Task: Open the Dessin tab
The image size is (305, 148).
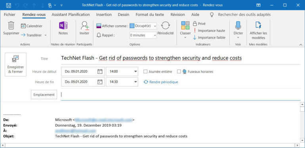Action: [x=124, y=15]
